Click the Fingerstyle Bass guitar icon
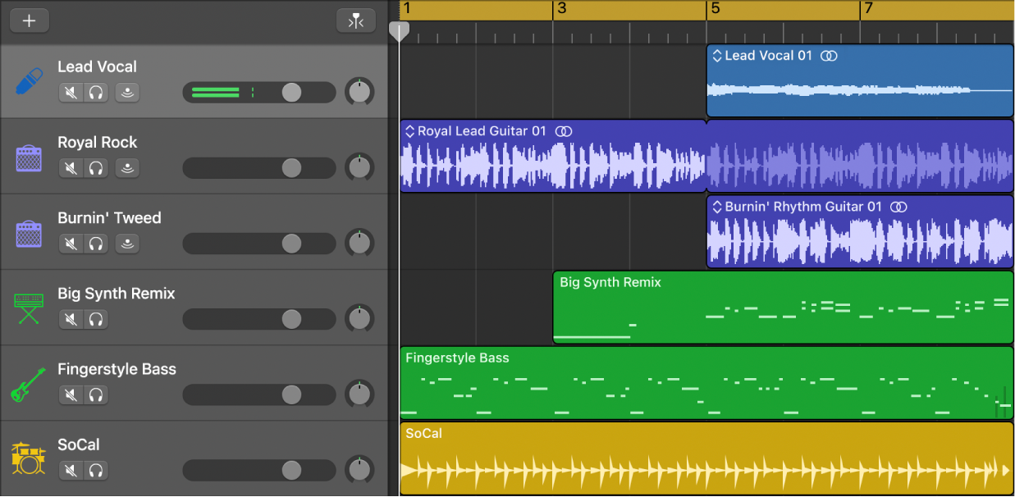The height and width of the screenshot is (497, 1015). 29,385
